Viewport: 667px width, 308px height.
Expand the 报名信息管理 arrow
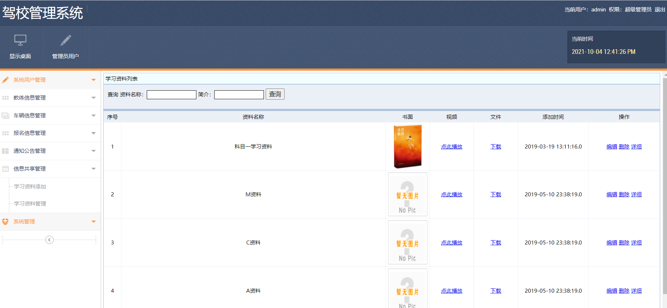pos(94,133)
